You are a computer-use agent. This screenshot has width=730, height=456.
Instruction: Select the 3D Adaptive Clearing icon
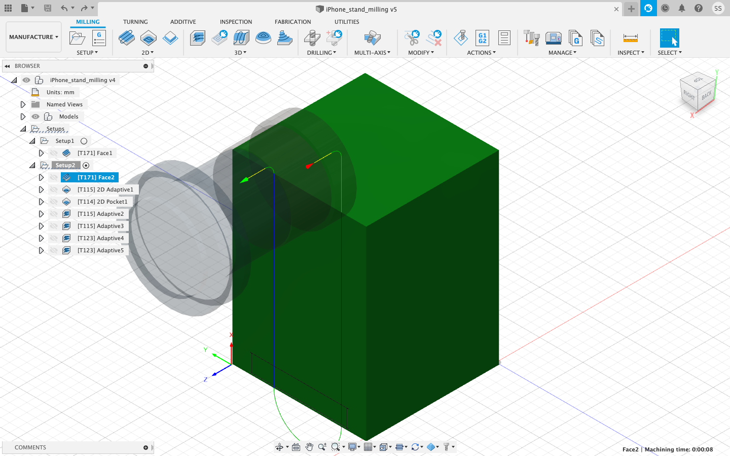(x=198, y=38)
